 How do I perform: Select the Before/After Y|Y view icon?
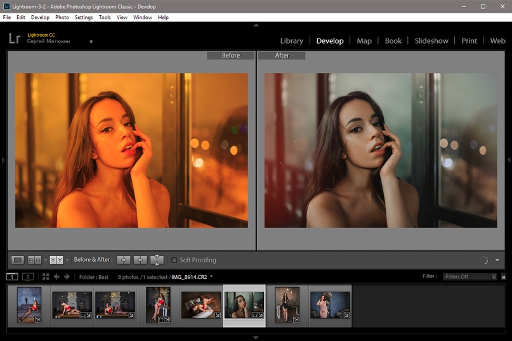[x=56, y=260]
